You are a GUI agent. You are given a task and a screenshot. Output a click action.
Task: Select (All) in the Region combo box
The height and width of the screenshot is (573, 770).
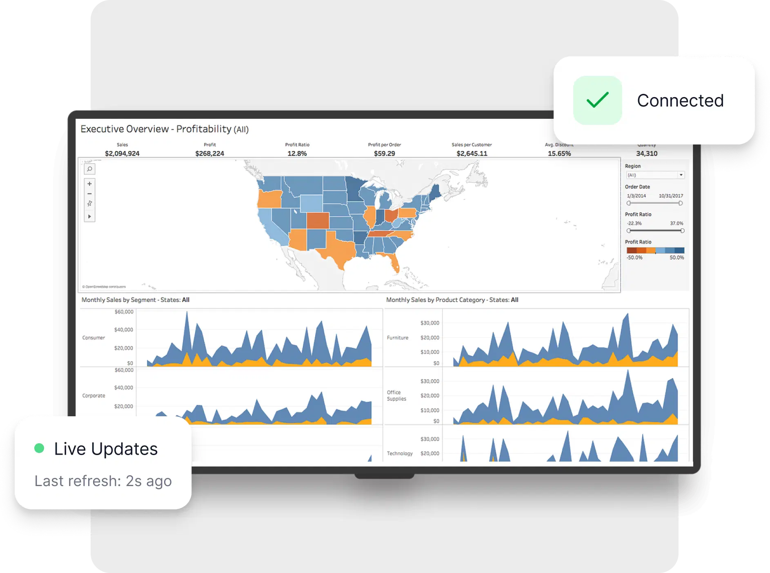(x=649, y=175)
